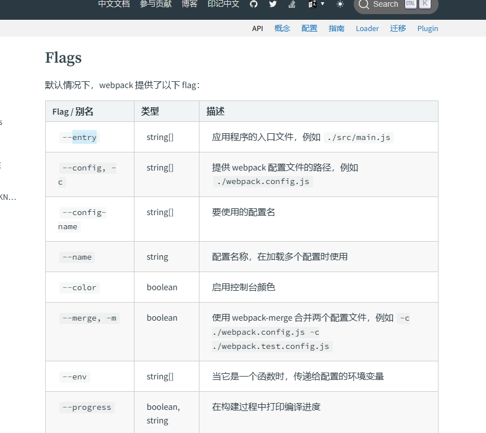
Task: Switch to the 迁移 tab
Action: [398, 28]
